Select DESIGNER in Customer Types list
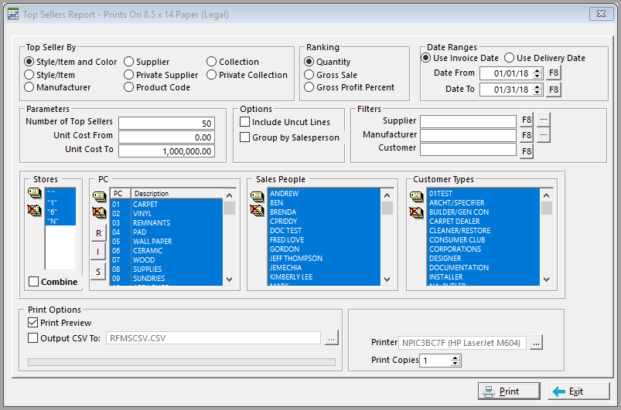 pos(483,259)
